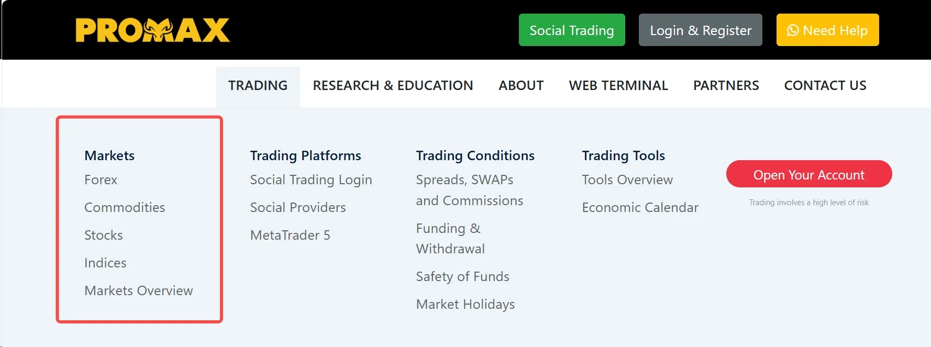Image resolution: width=931 pixels, height=347 pixels.
Task: Expand the TRADING menu
Action: point(258,85)
